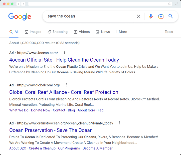Switch to the Images tab
The image size is (181, 155).
coord(33,32)
